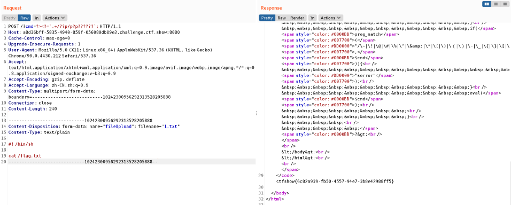Viewport: 511px width, 205px height.
Task: Click the Content-Length: 240 header
Action: tap(33, 109)
